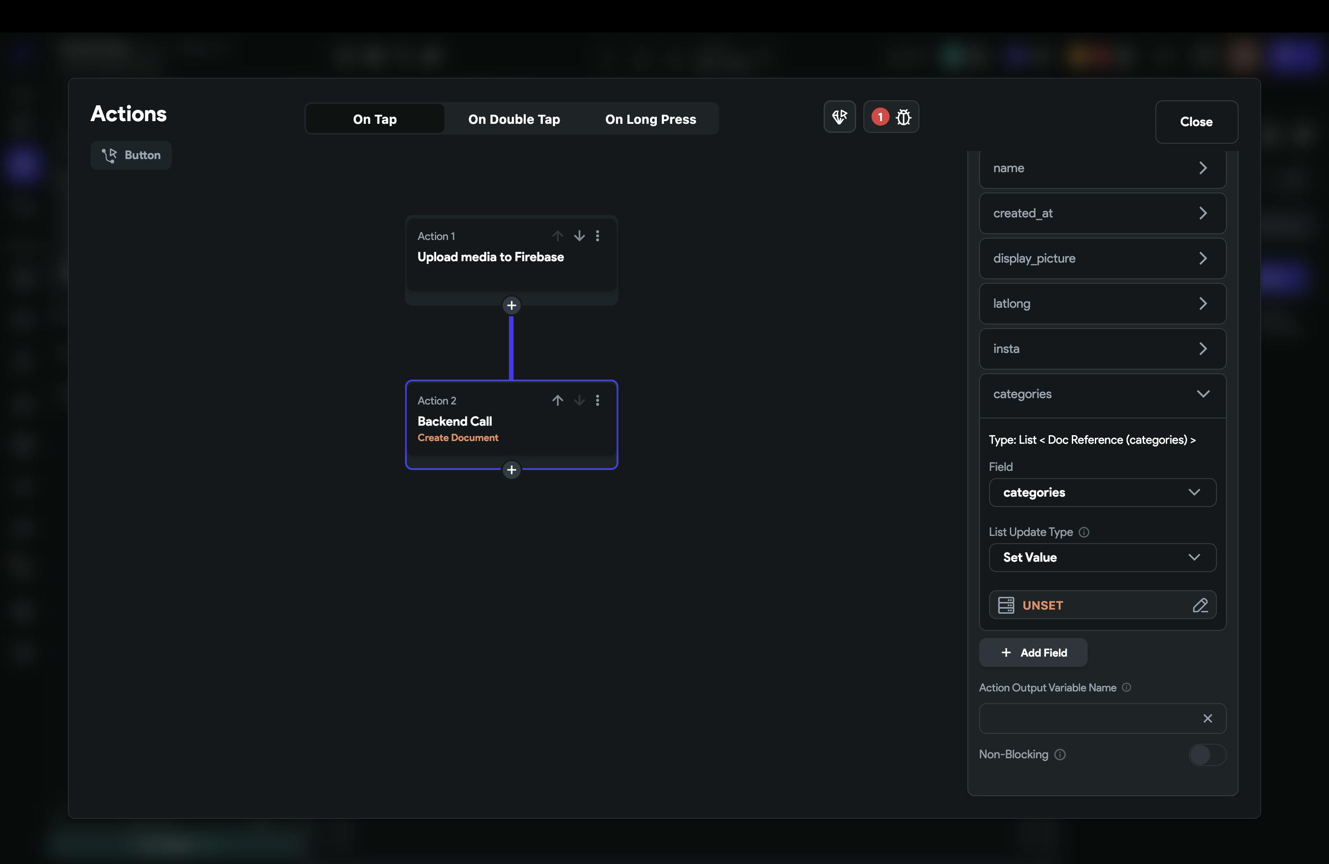1329x864 pixels.
Task: Open the debug issues bug icon
Action: pyautogui.click(x=904, y=117)
